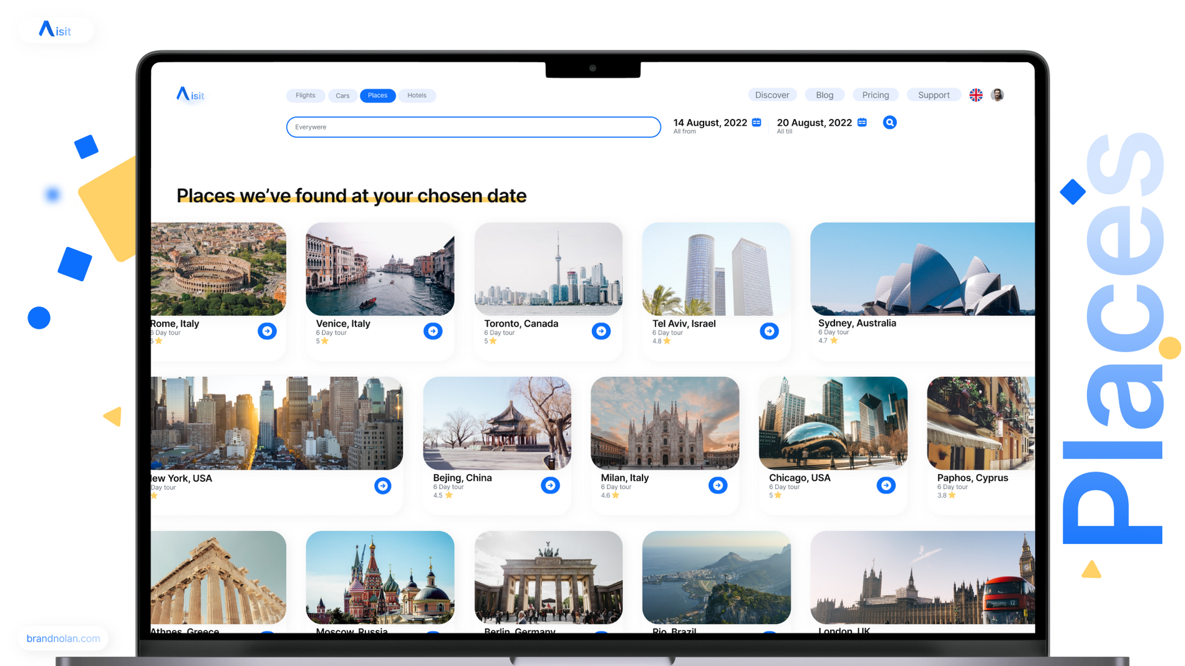The width and height of the screenshot is (1185, 666).
Task: Click the arrow button for Milan, Italy
Action: 718,485
